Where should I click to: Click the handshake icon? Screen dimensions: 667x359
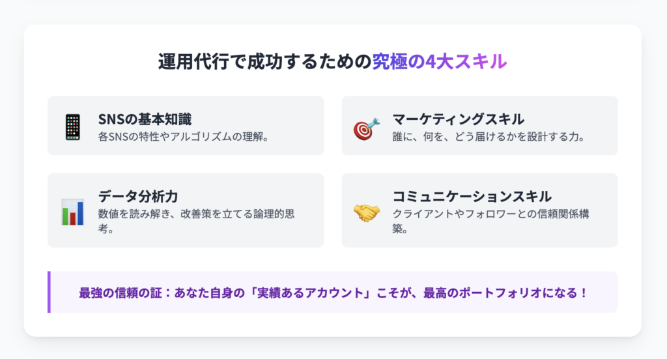(x=367, y=213)
